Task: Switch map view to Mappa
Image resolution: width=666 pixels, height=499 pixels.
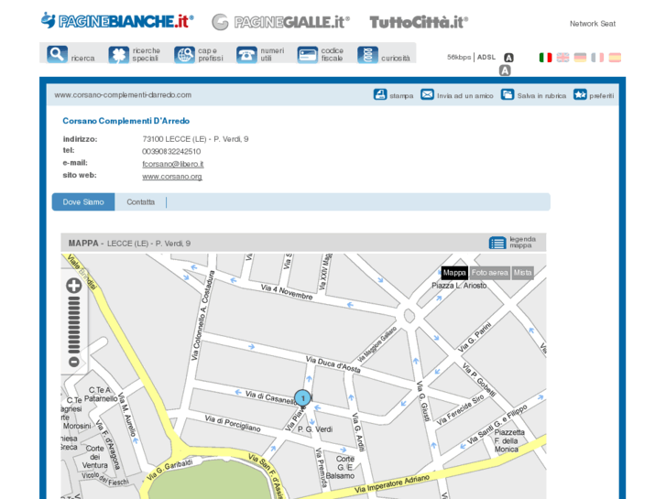Action: point(454,273)
